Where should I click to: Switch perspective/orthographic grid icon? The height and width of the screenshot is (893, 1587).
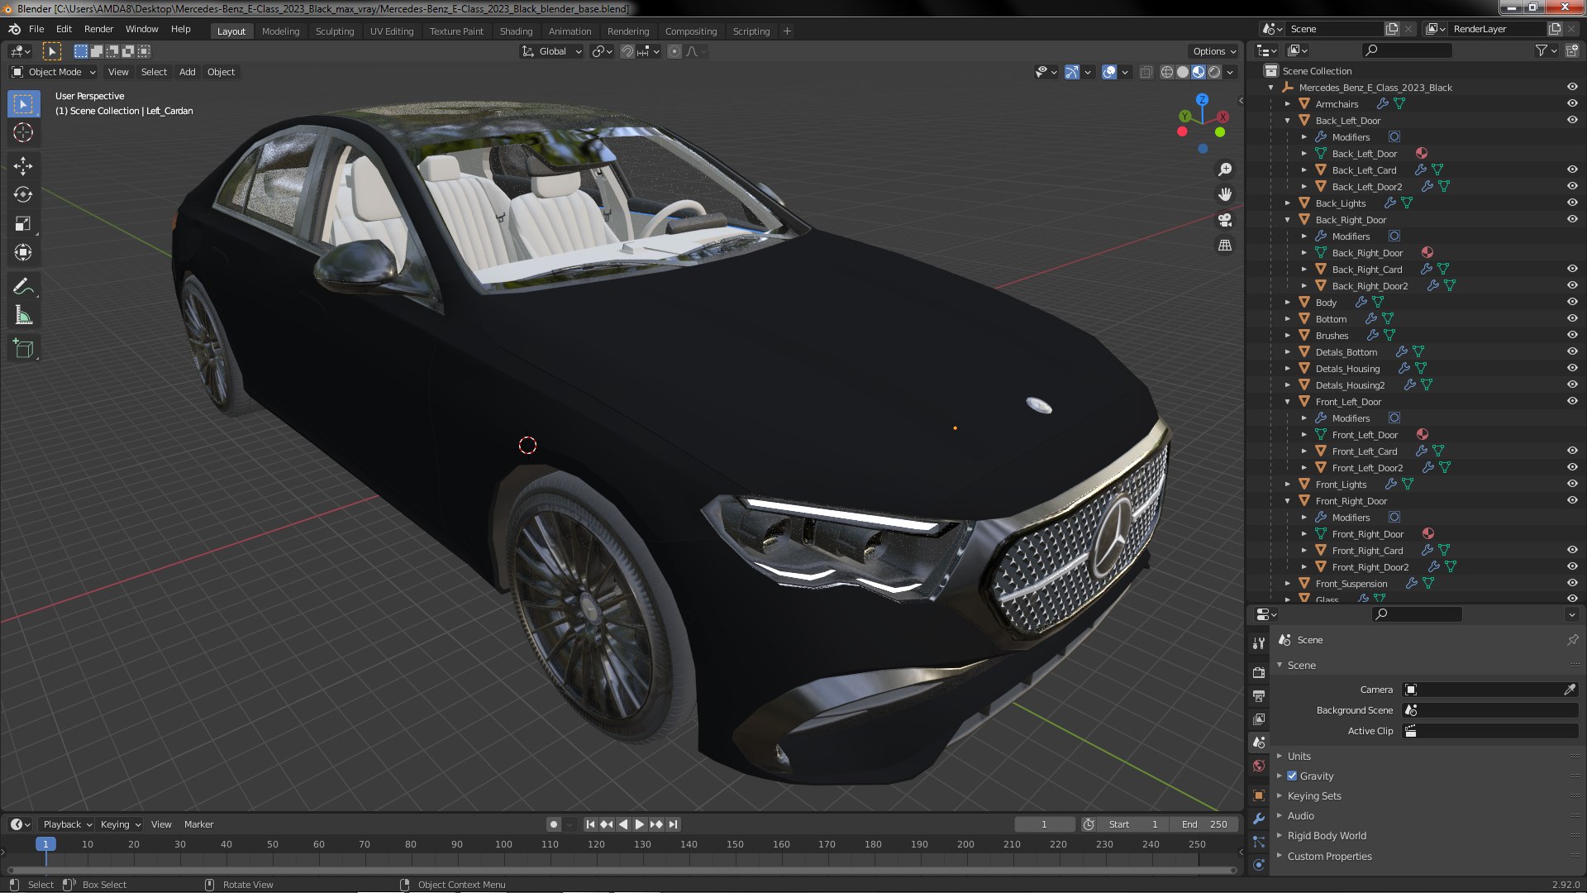pos(1225,246)
